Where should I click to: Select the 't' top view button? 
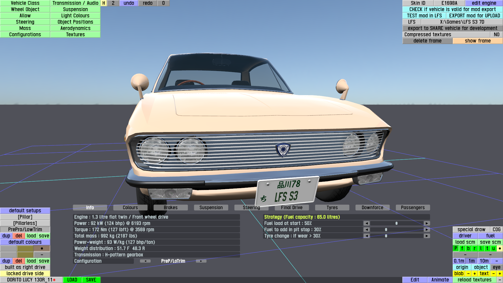(x=487, y=248)
